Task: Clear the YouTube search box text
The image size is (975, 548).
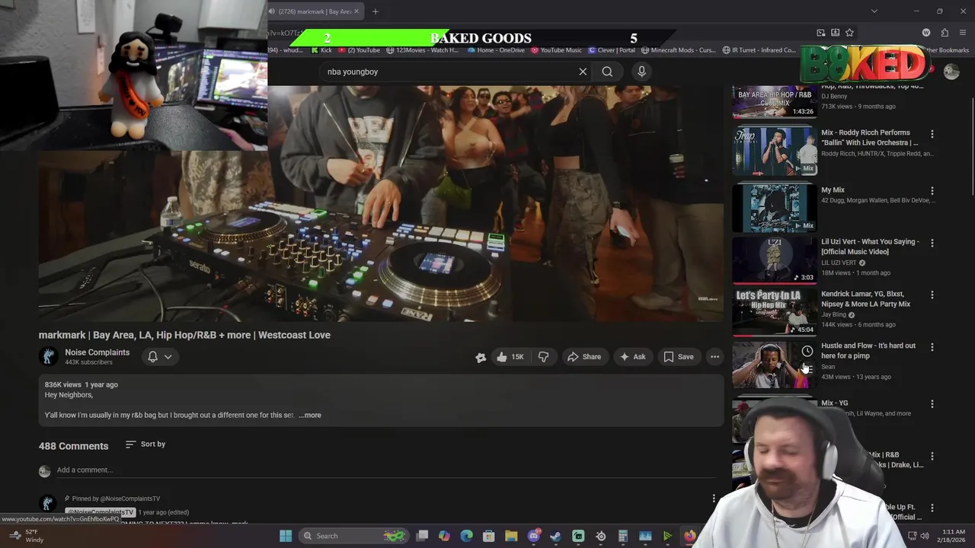Action: (x=583, y=72)
